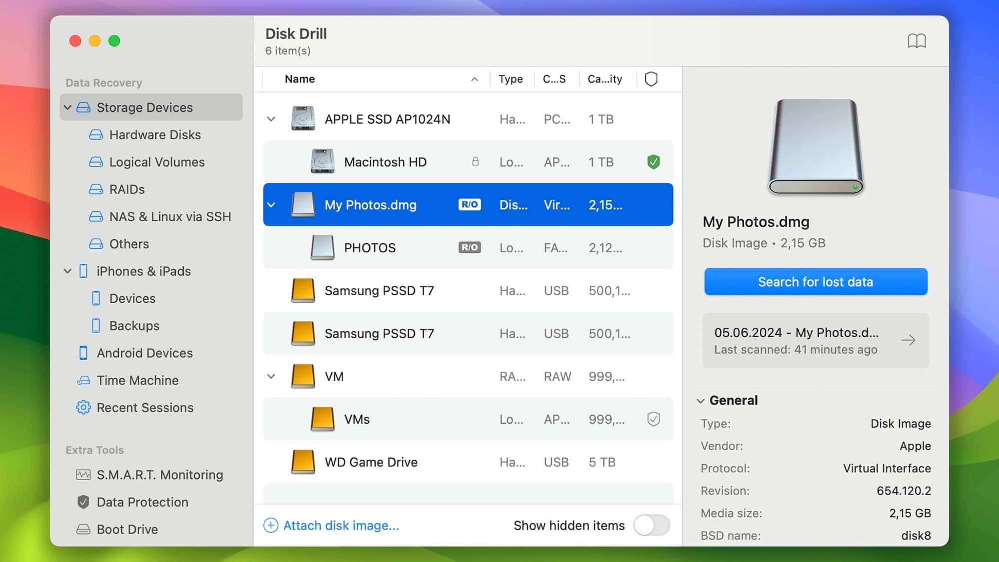Viewport: 999px width, 562px height.
Task: Click the R/O badge on My Photos.dmg
Action: coord(470,205)
